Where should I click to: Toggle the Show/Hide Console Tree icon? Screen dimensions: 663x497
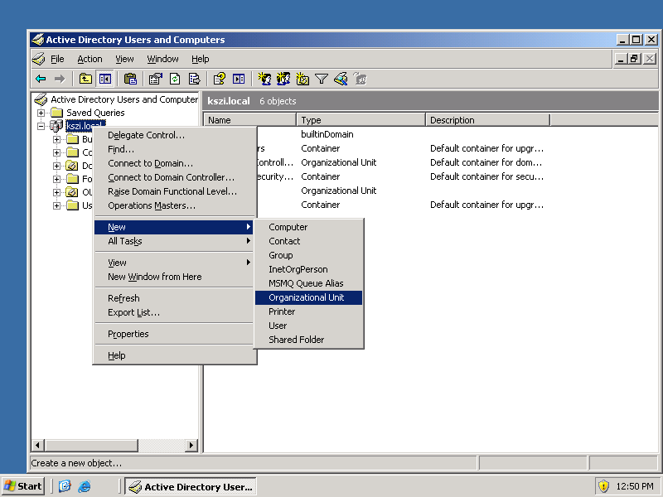(105, 79)
